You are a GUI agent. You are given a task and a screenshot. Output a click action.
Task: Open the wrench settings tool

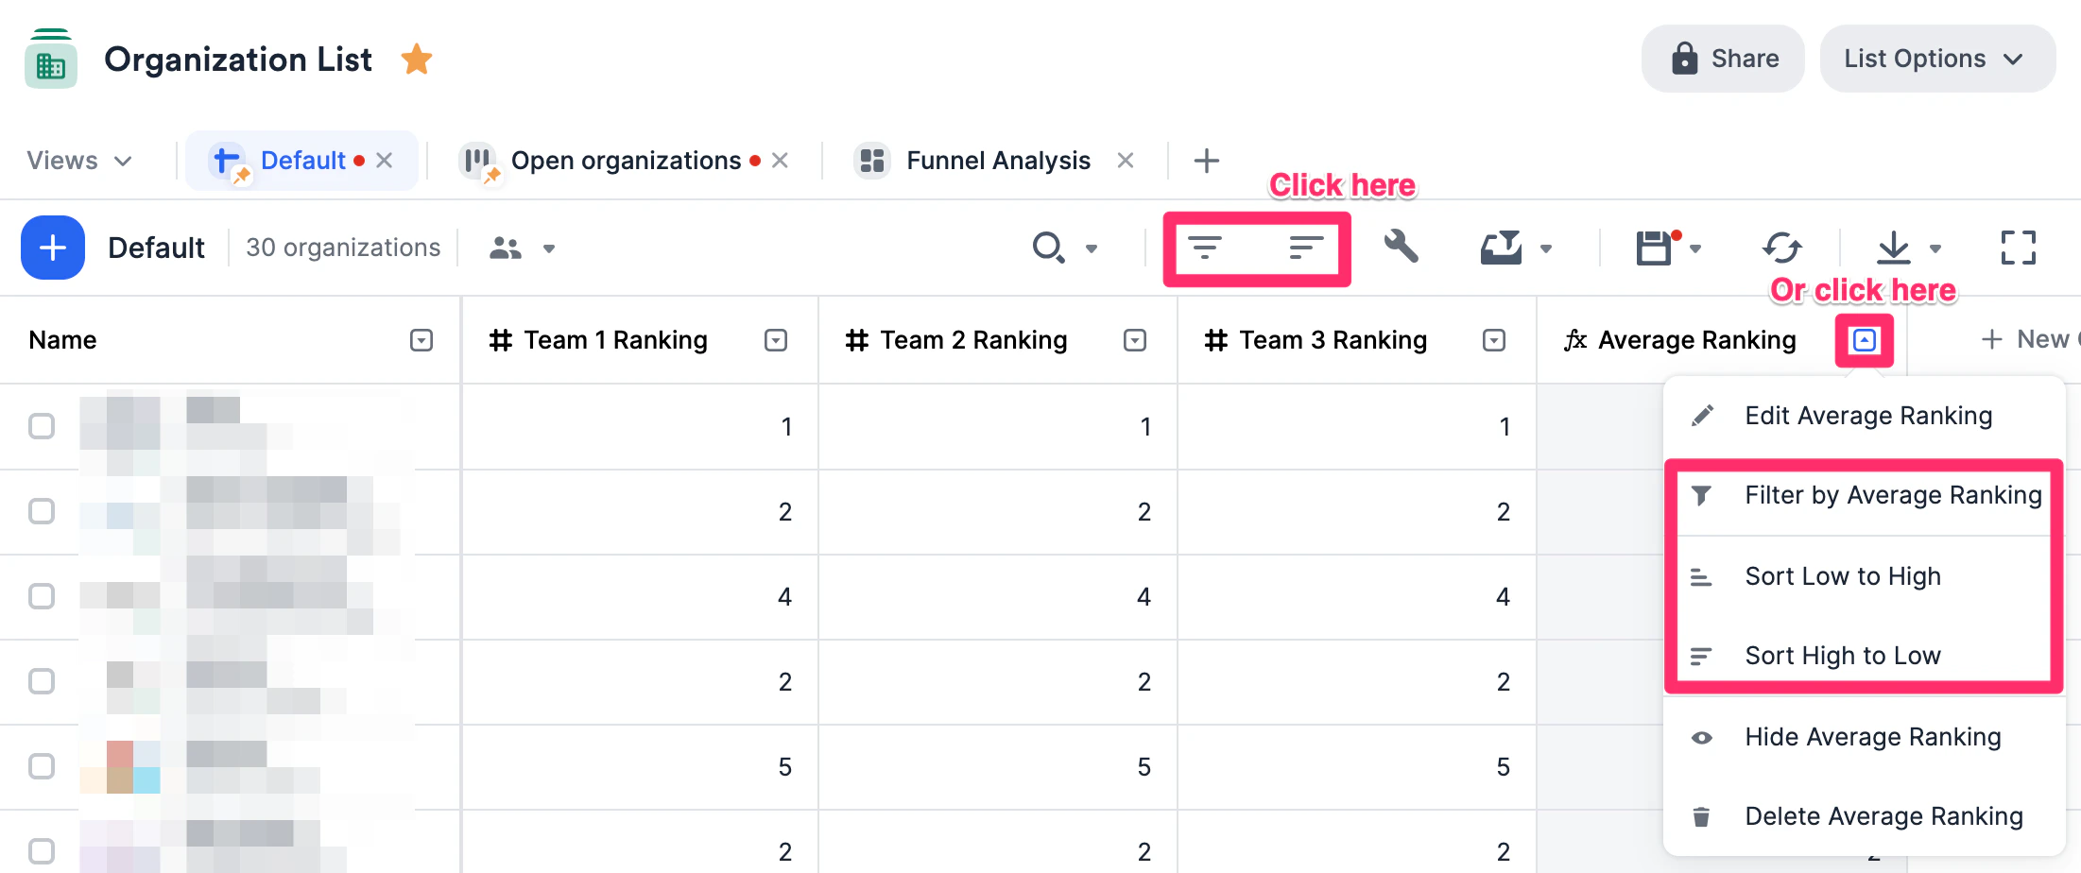[x=1402, y=247]
